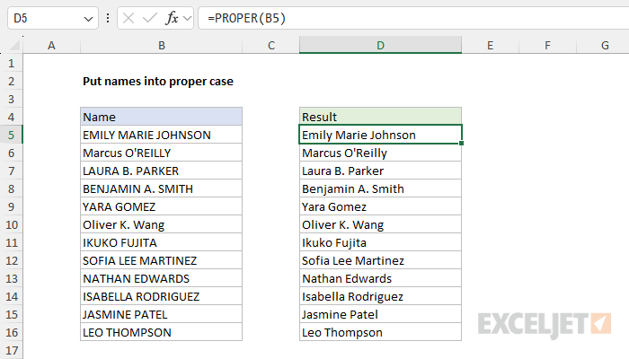Select cell 'ISABELLA RODRIGUEZ'

(x=161, y=296)
